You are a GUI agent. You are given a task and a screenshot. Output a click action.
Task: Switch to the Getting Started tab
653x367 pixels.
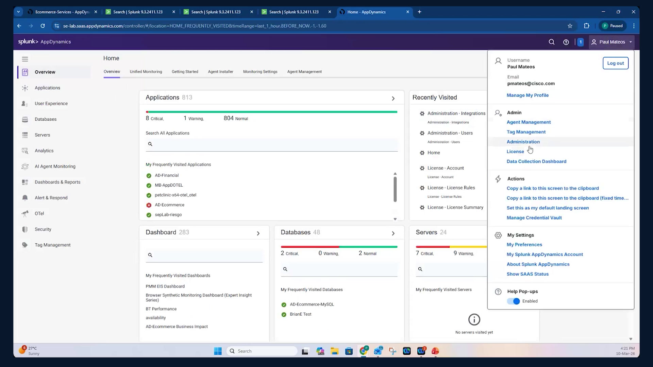point(185,72)
